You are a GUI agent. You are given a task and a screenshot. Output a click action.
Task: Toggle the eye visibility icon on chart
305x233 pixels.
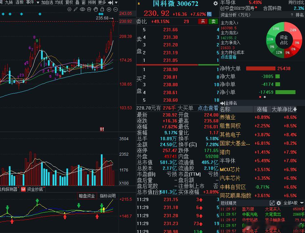click(82, 9)
